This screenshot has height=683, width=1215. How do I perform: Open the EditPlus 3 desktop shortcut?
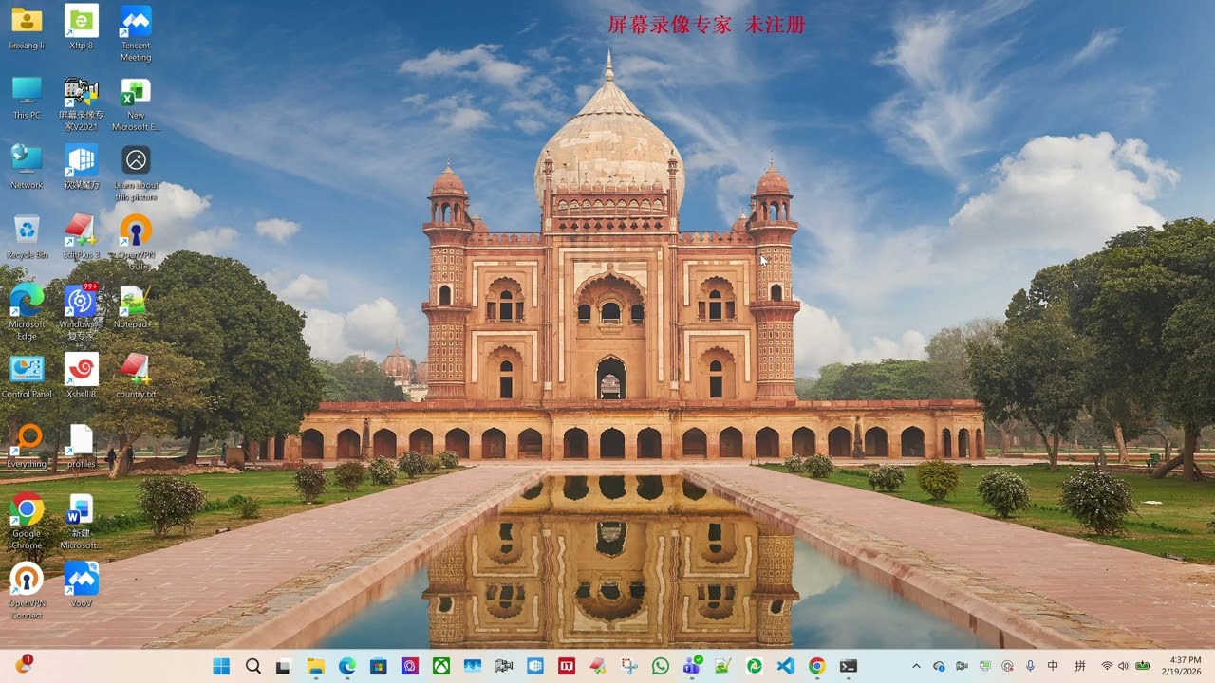click(x=81, y=236)
